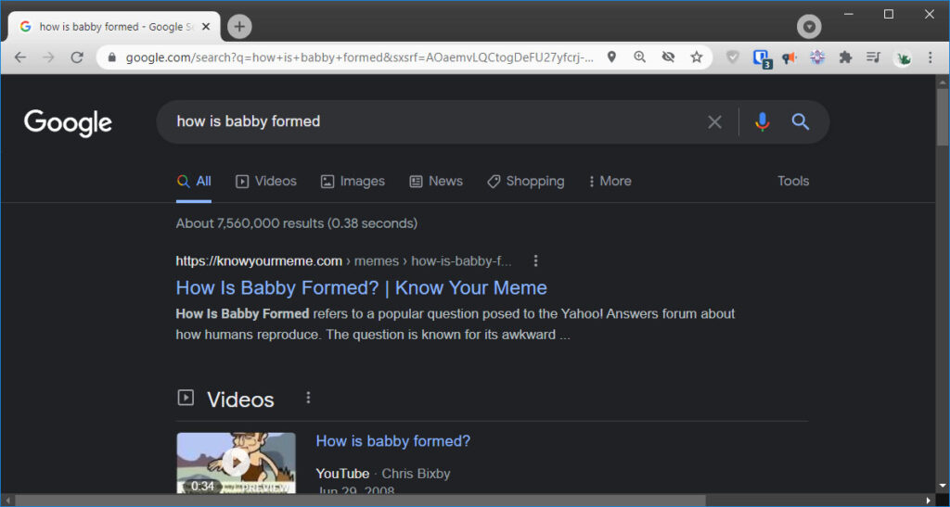950x507 pixels.
Task: Expand the More search filters menu
Action: [610, 182]
